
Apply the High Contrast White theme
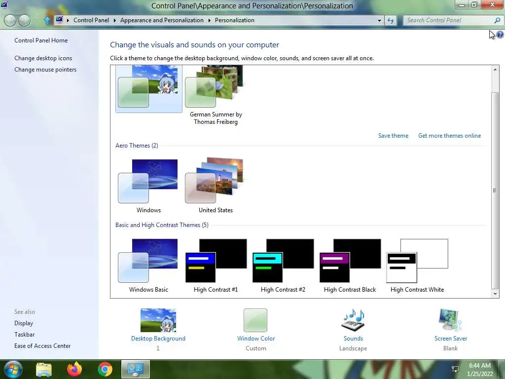417,265
